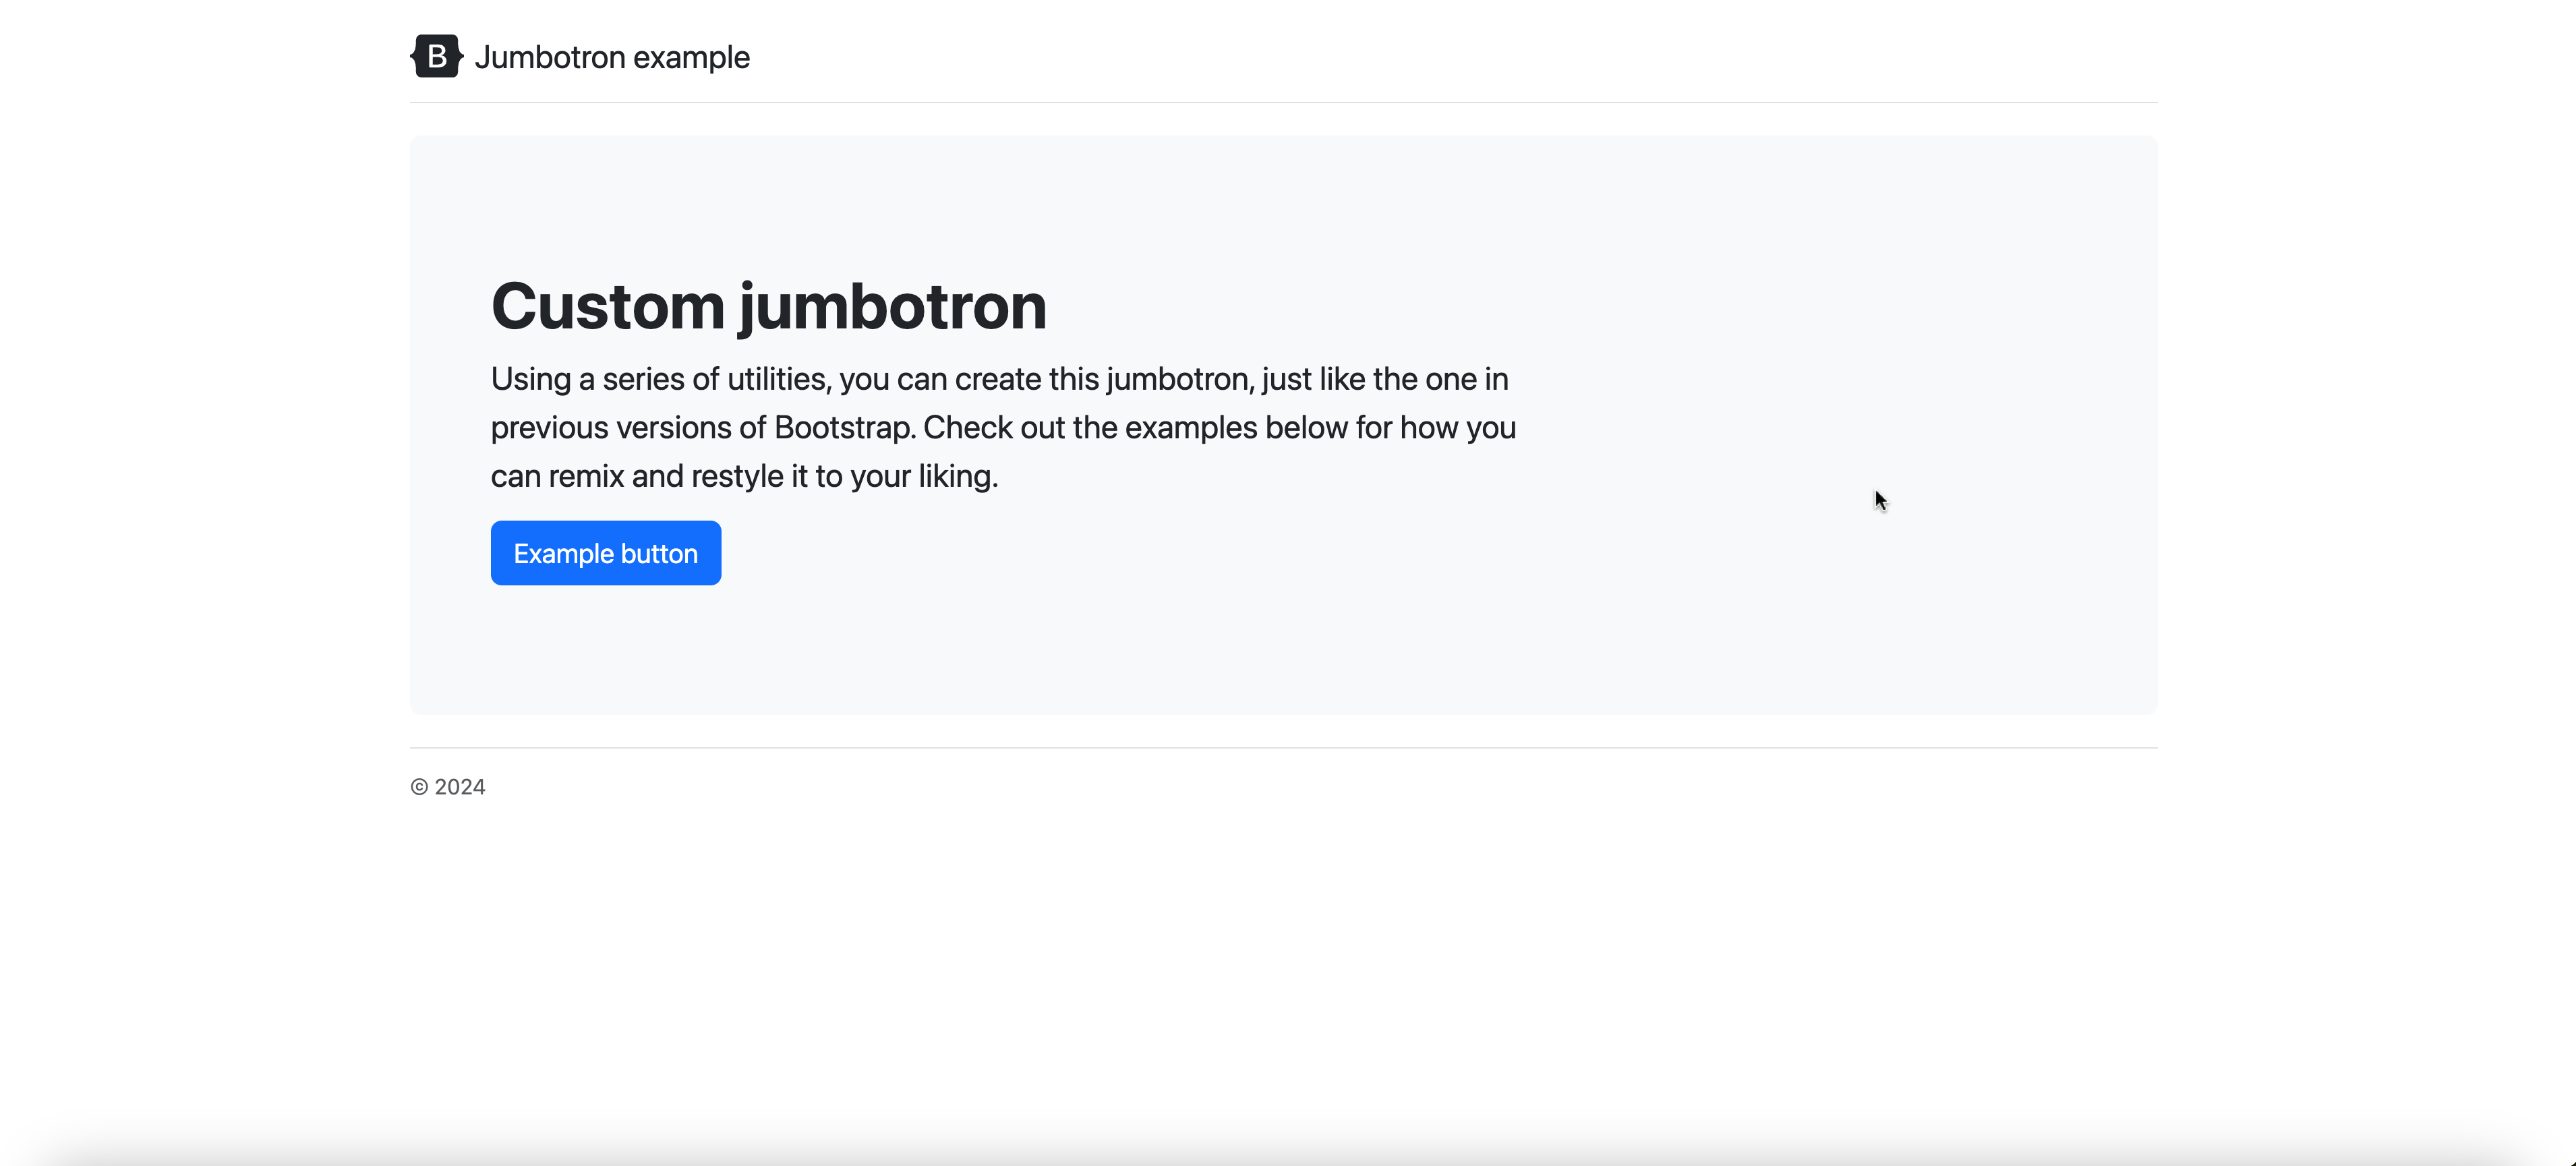2576x1166 pixels.
Task: Open the 'Jumbotron example' header link
Action: tap(611, 57)
